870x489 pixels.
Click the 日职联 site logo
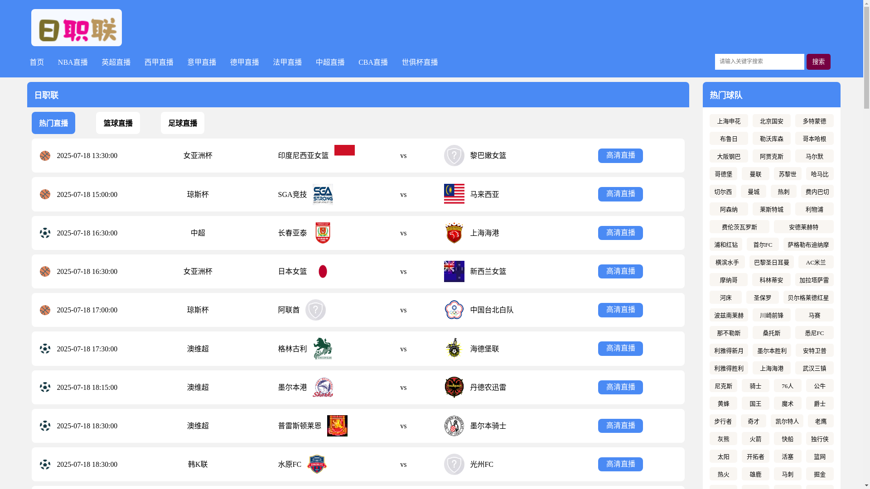coord(77,28)
